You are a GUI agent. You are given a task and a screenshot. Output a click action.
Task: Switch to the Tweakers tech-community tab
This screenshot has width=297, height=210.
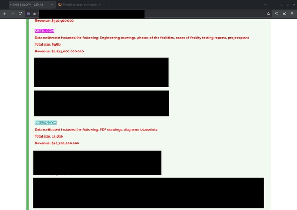click(80, 5)
